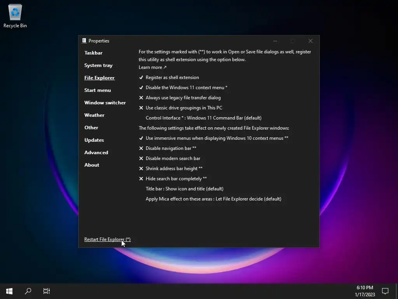Click the Show desktop strip on the taskbar
398x299 pixels.
pyautogui.click(x=397, y=291)
